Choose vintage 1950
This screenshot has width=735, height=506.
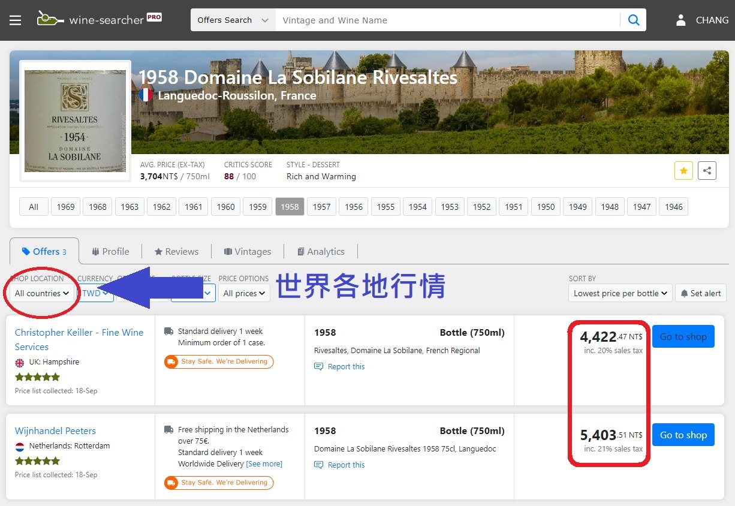coord(546,207)
